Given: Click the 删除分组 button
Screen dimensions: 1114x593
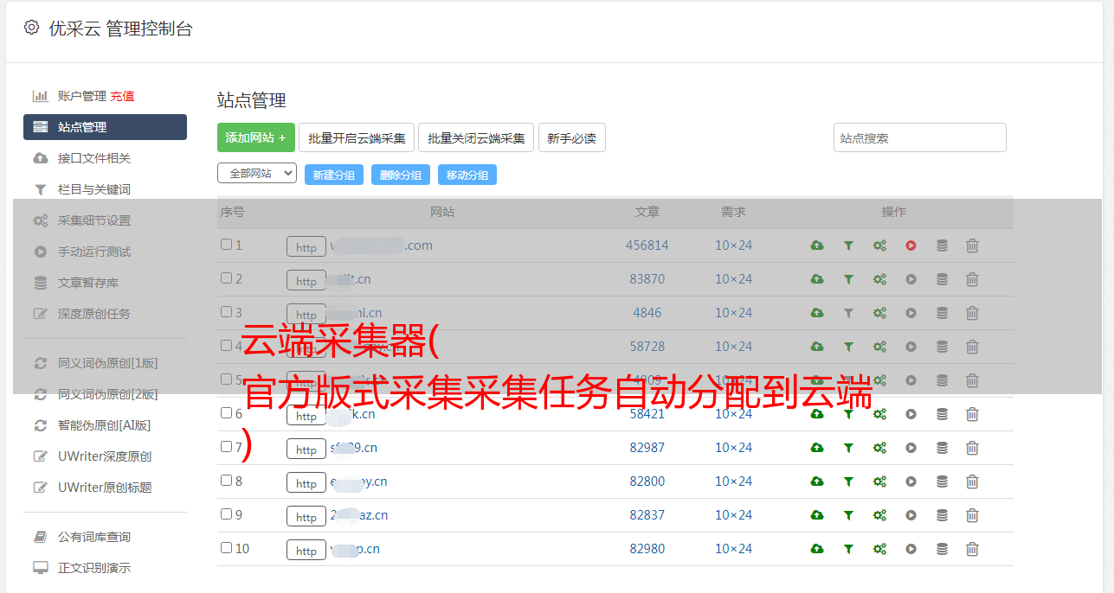Looking at the screenshot, I should click(x=401, y=175).
